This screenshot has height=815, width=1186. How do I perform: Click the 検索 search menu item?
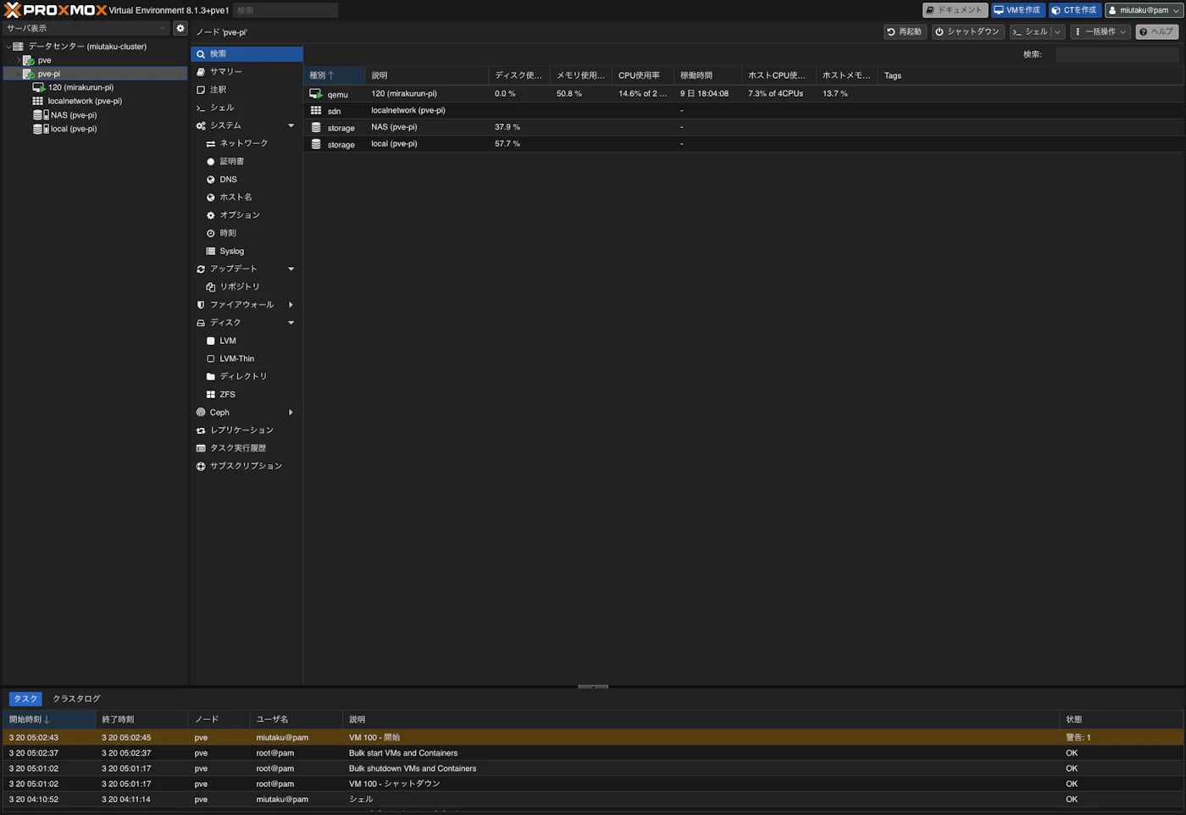[247, 53]
